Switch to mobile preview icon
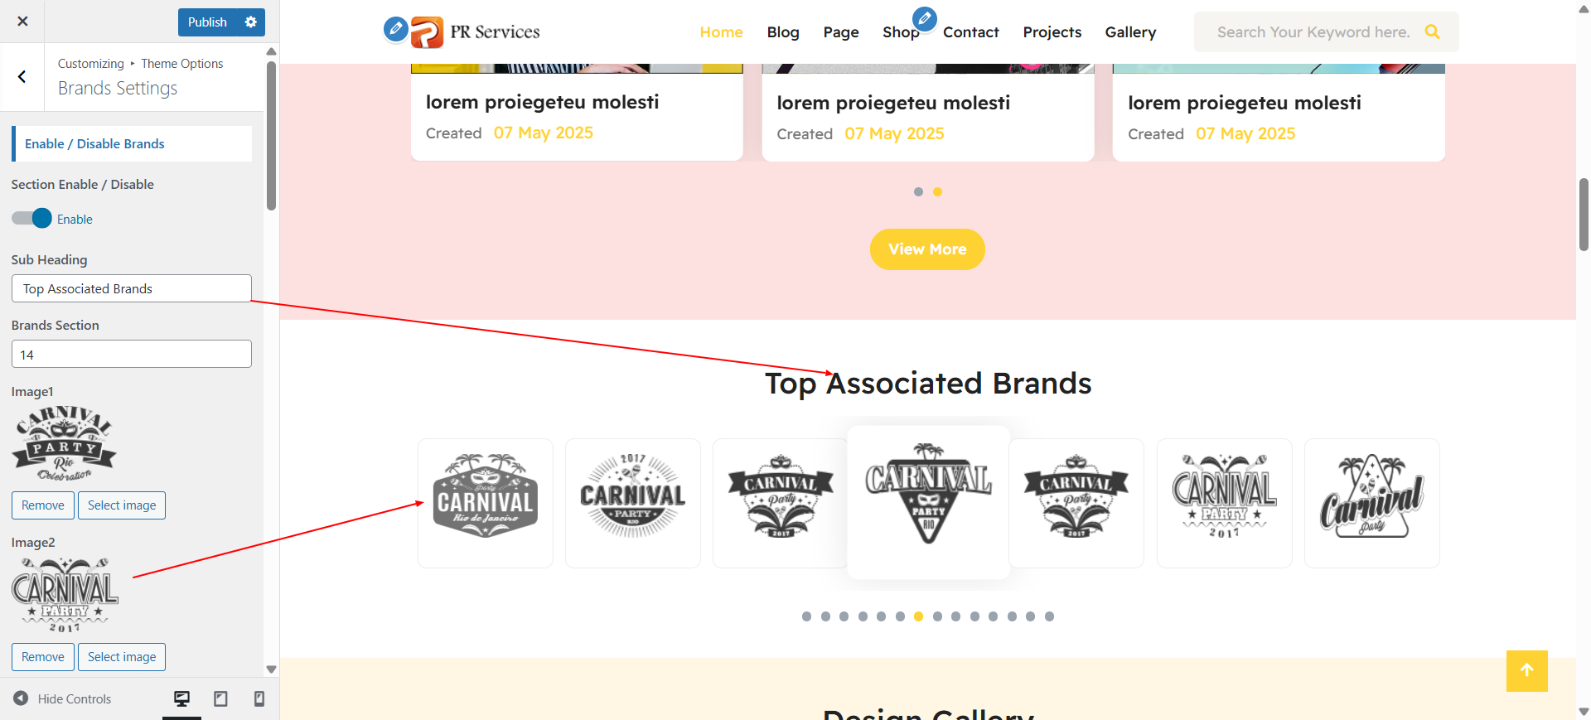Screen dimensions: 1591x720 259,698
